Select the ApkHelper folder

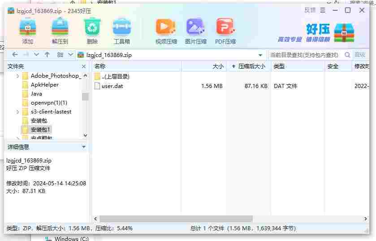click(40, 85)
